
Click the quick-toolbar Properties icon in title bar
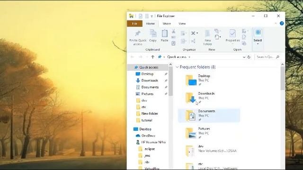[x=141, y=16]
